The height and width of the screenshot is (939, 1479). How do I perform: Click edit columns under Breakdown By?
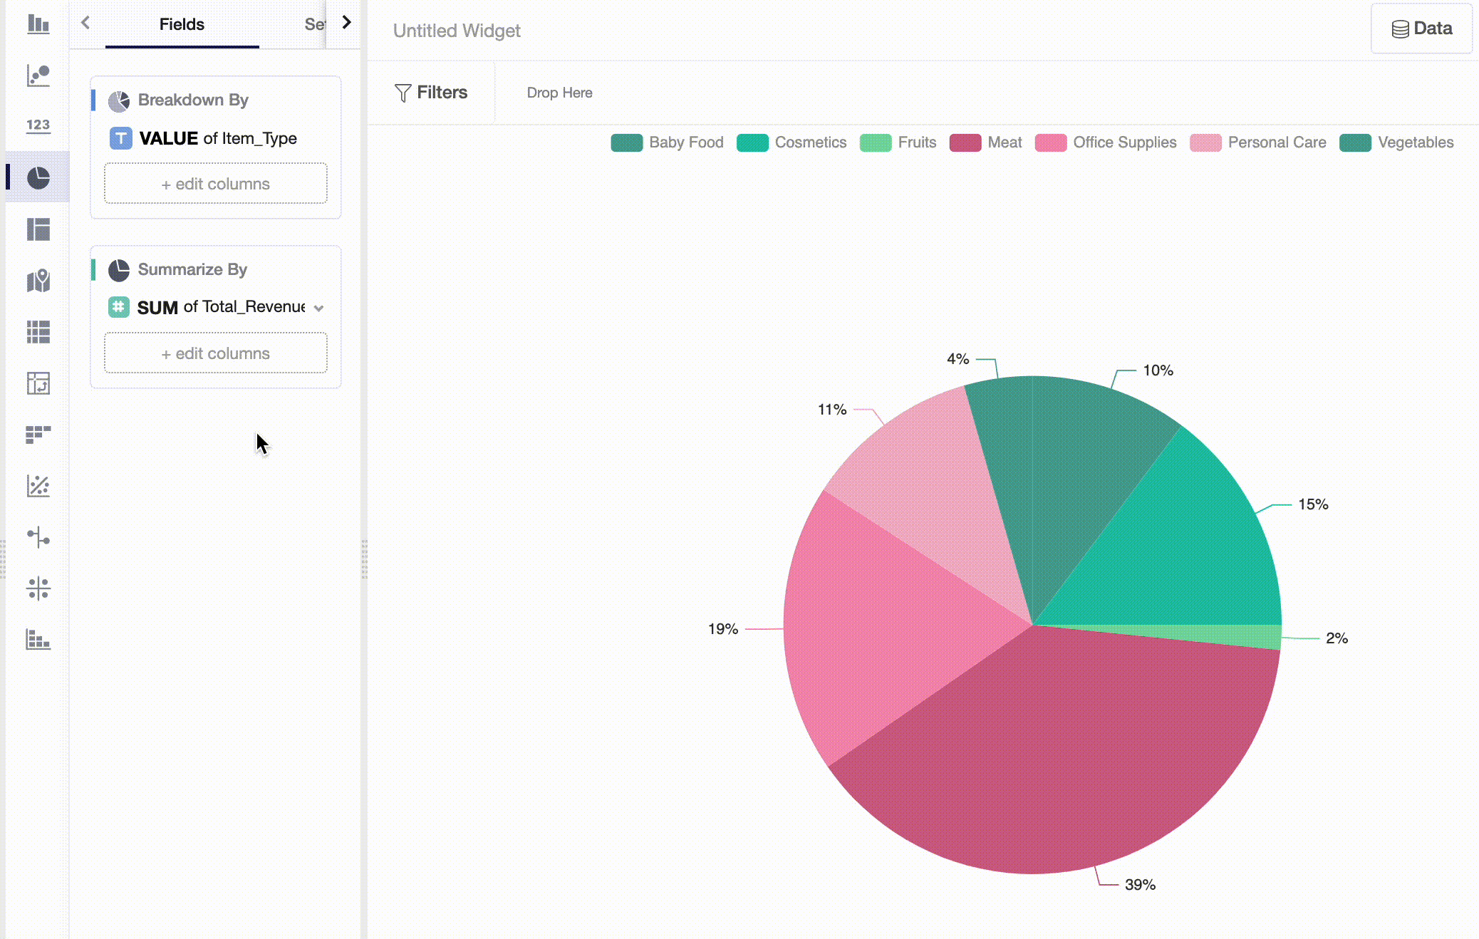coord(215,183)
